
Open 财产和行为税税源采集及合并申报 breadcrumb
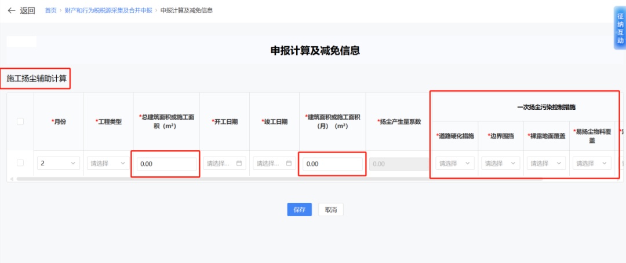(108, 10)
